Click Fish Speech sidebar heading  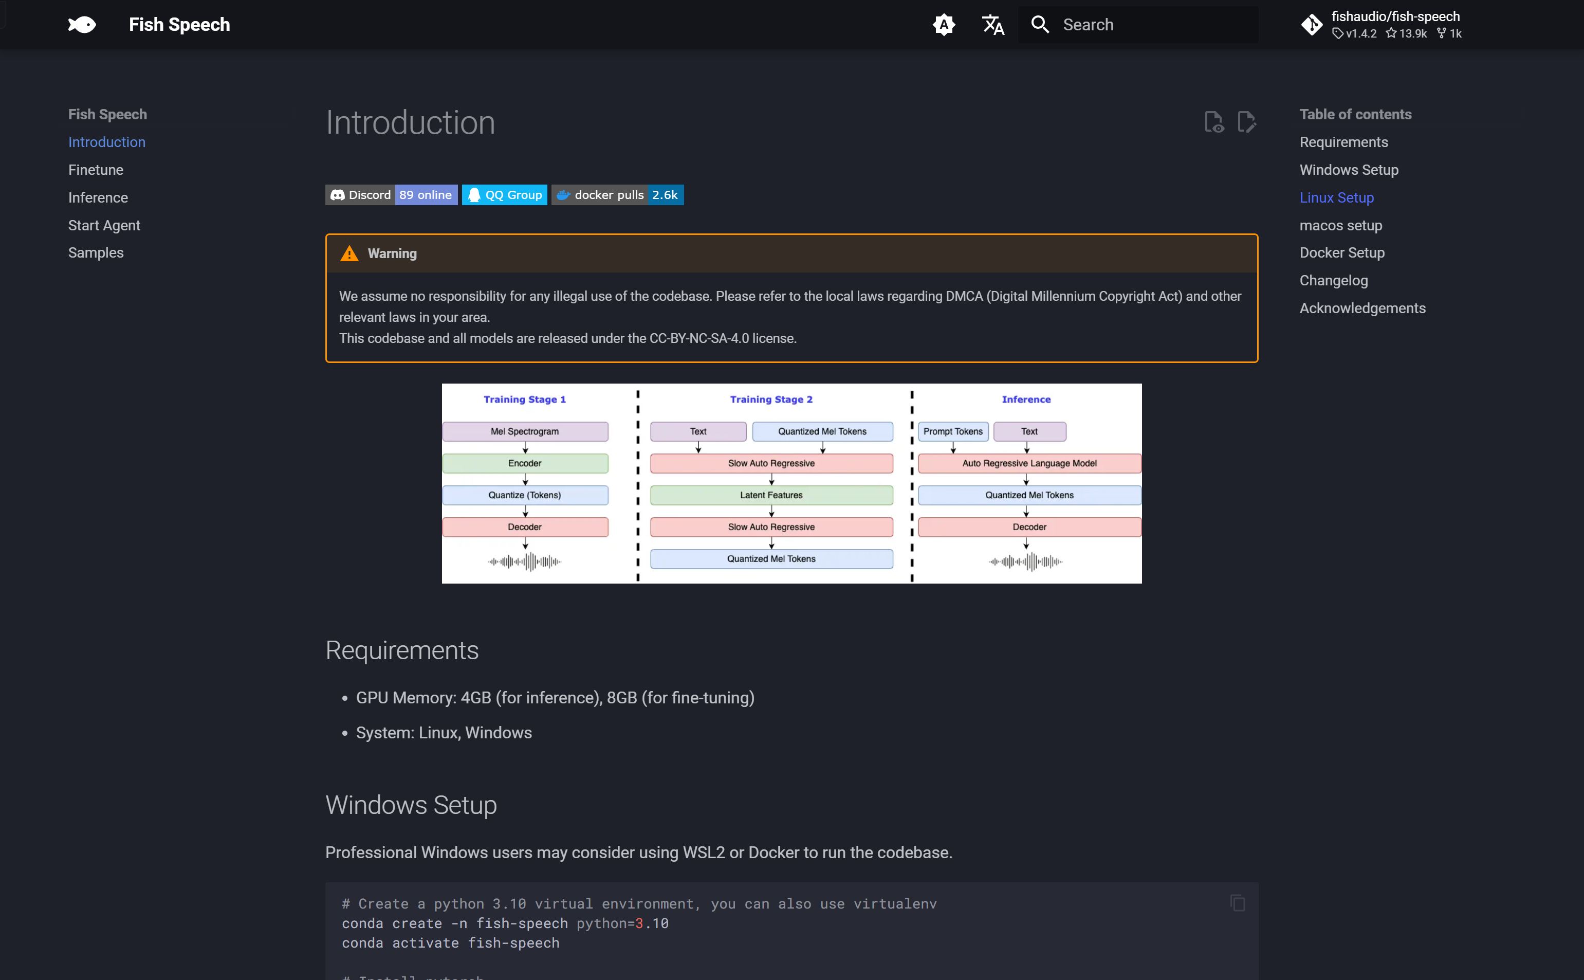pos(107,114)
